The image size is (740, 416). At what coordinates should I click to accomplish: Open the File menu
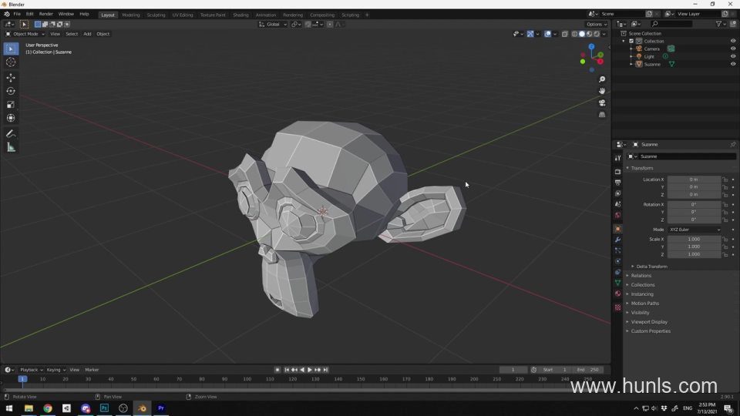coord(17,14)
